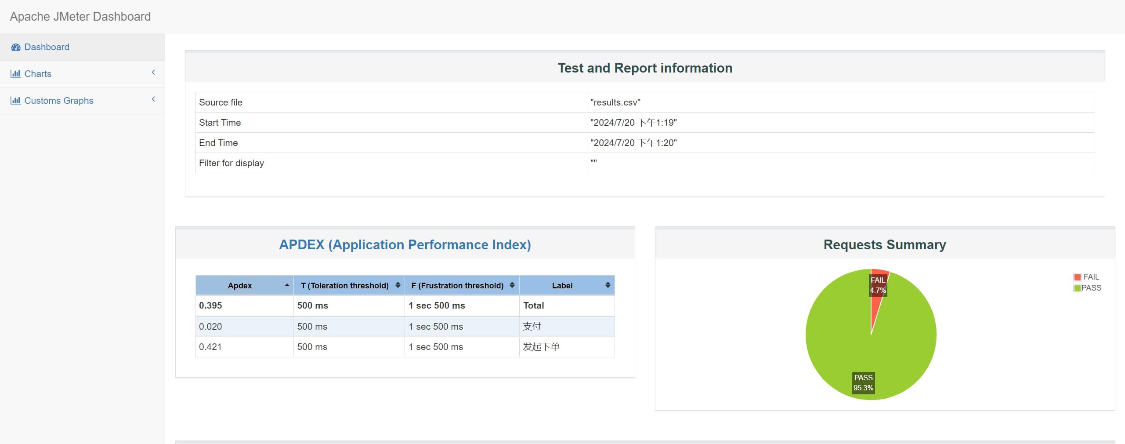Expand the Customs Graphs menu chevron

153,99
